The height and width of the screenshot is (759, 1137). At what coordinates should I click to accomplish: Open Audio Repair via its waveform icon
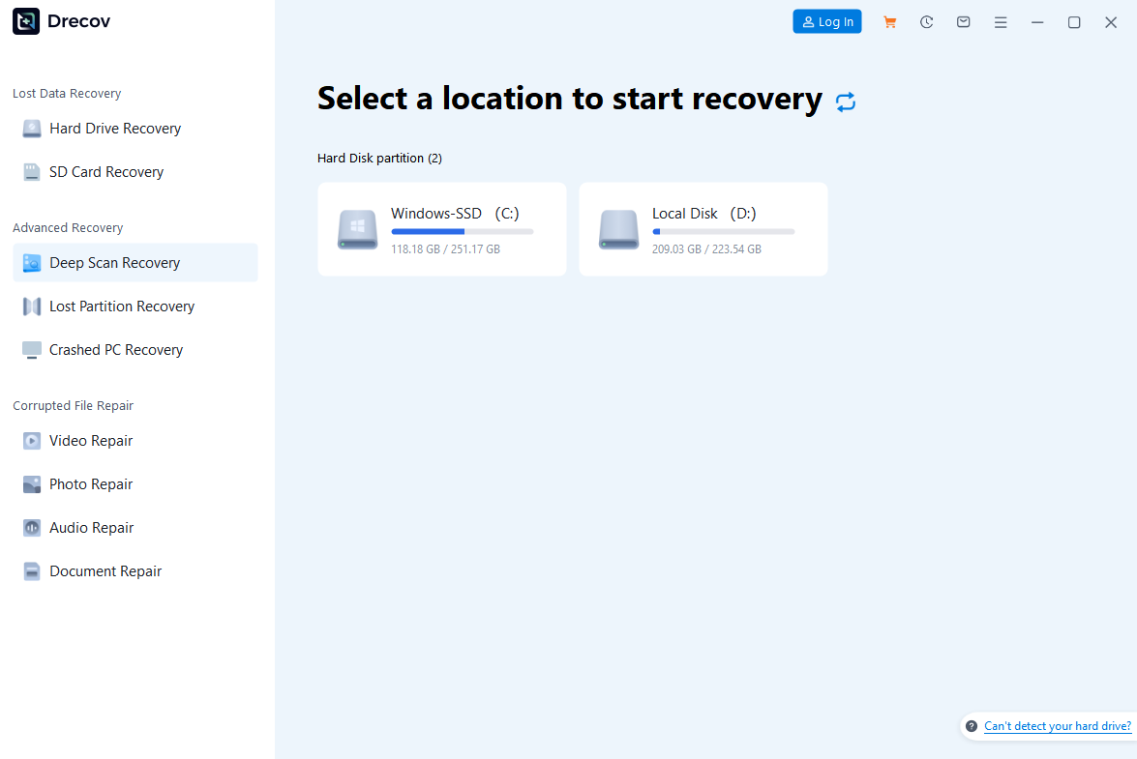(x=32, y=527)
